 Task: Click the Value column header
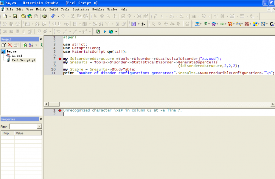click(x=28, y=133)
